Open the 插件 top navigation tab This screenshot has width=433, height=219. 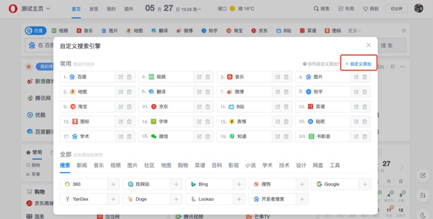point(129,9)
